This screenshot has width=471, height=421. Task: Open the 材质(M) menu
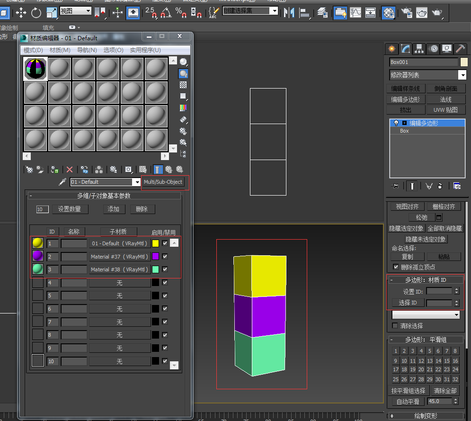[60, 50]
